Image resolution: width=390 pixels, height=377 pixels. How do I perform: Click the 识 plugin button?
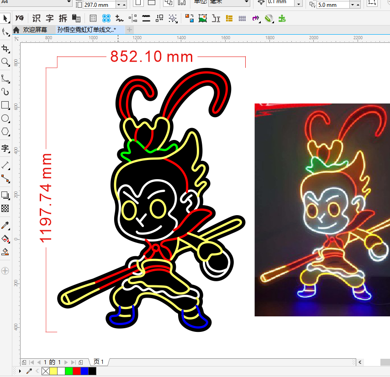(37, 18)
